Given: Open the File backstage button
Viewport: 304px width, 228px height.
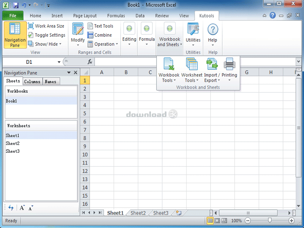Looking at the screenshot, I should point(13,16).
